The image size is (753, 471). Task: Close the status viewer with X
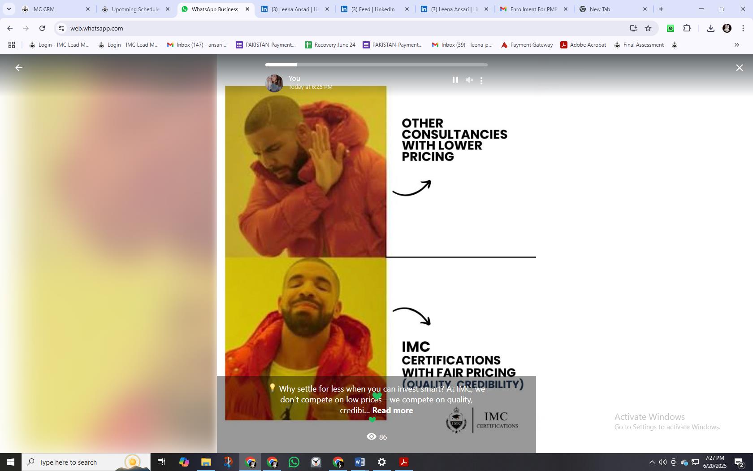click(x=740, y=68)
